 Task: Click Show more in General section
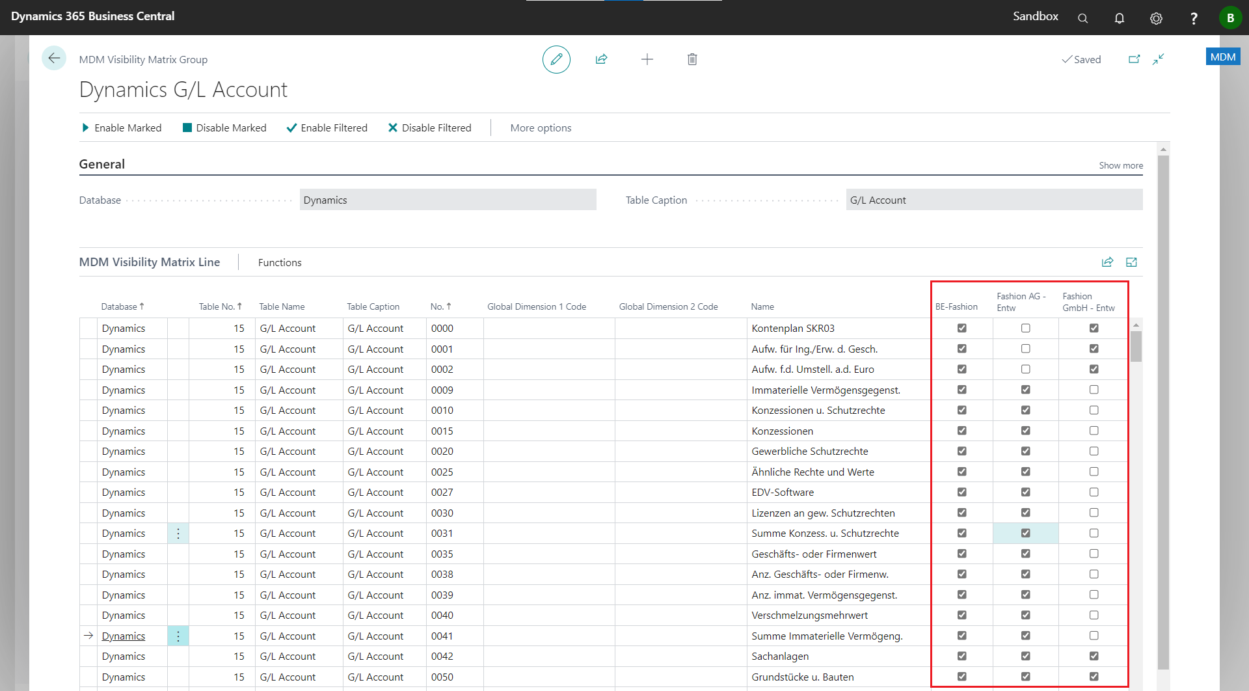point(1121,166)
